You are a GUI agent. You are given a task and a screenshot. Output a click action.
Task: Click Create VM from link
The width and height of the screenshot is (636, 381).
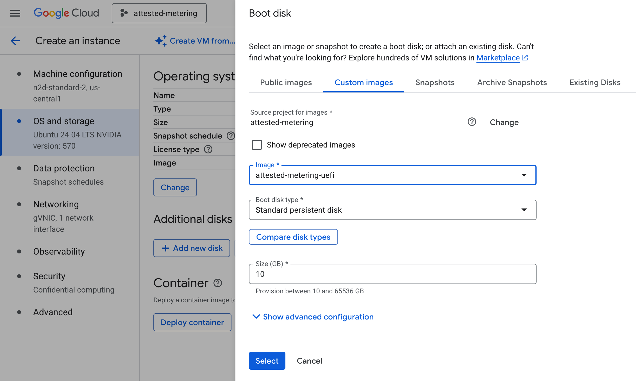point(203,41)
